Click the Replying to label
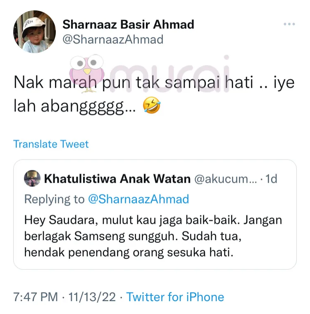310x314 pixels. (55, 199)
